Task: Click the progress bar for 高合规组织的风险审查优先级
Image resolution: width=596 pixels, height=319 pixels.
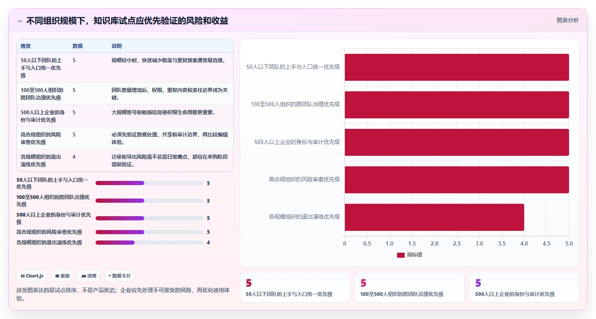Action: pos(149,232)
